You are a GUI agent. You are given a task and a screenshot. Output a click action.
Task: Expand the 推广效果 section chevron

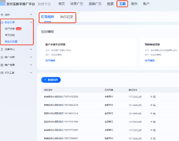click(x=31, y=65)
